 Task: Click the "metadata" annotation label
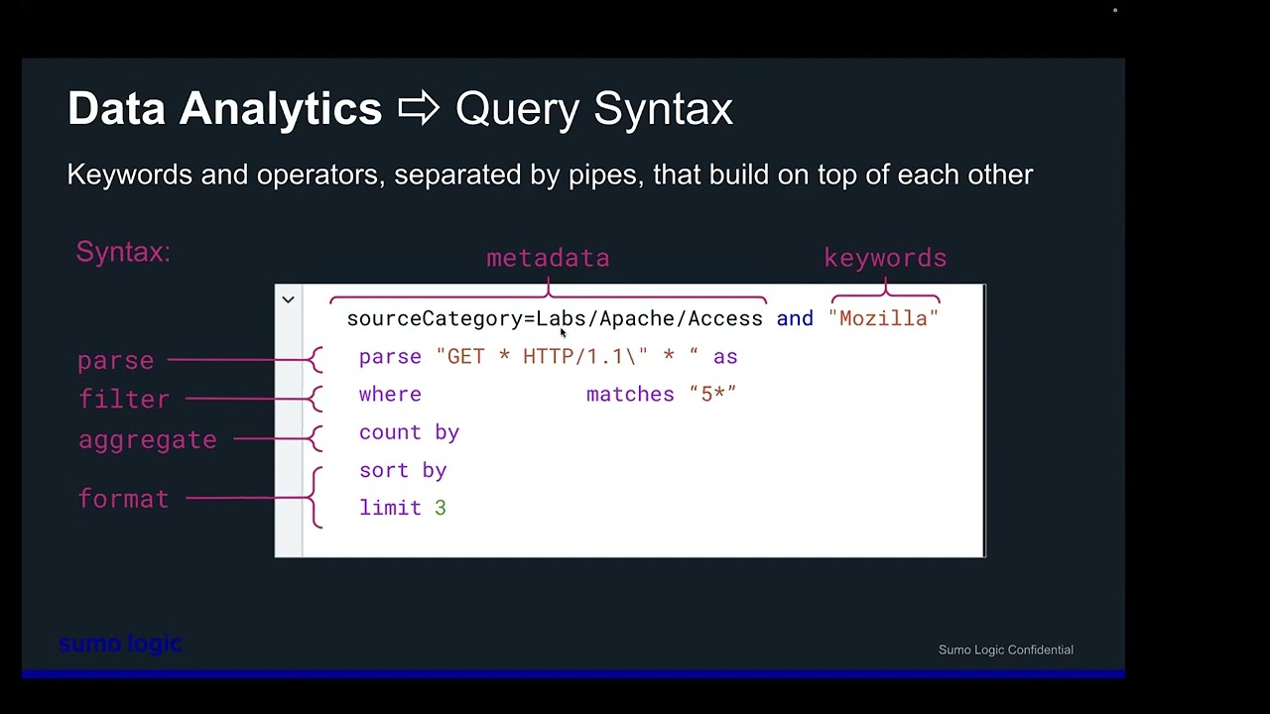pos(548,258)
